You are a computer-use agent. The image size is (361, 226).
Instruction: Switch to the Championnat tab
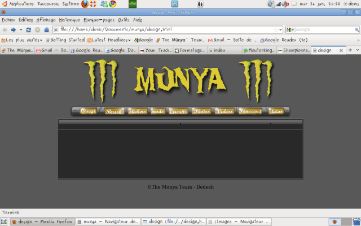(x=294, y=50)
